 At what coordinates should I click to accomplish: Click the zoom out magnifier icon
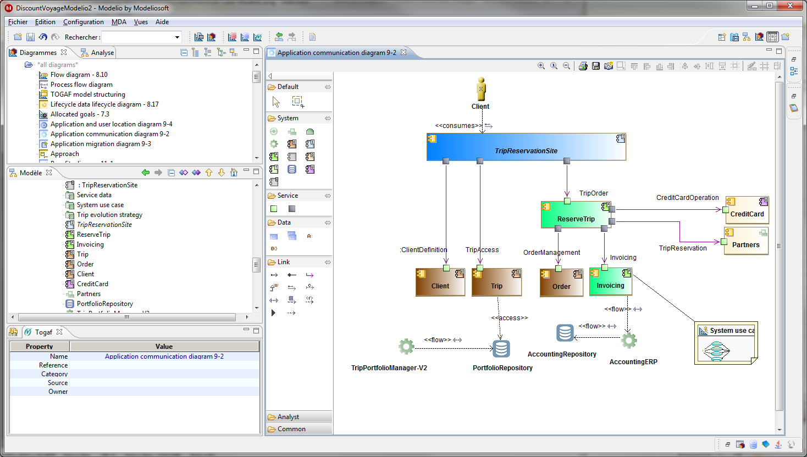tap(566, 66)
